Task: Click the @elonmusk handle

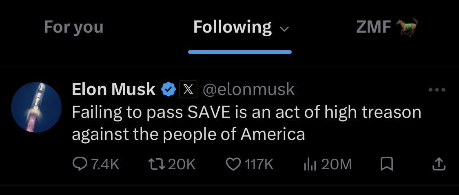Action: click(x=248, y=89)
